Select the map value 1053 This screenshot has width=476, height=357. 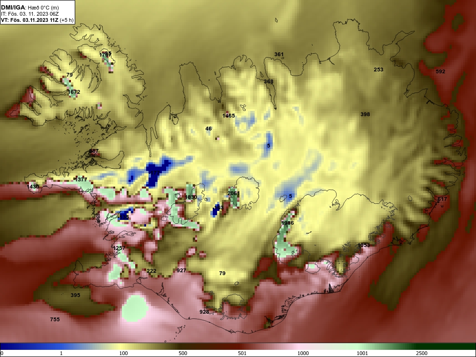pyautogui.click(x=364, y=245)
